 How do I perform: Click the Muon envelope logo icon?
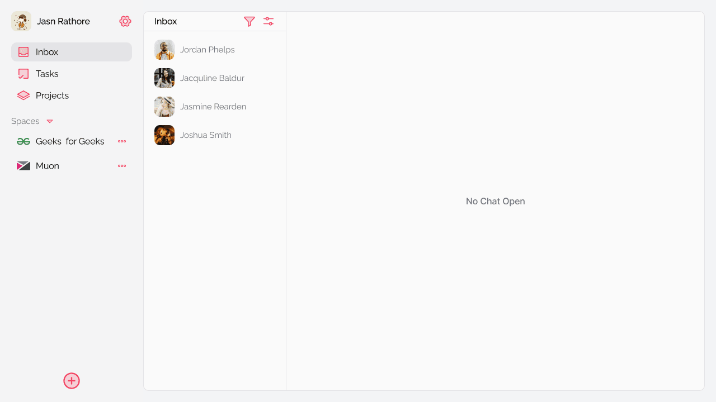[23, 166]
